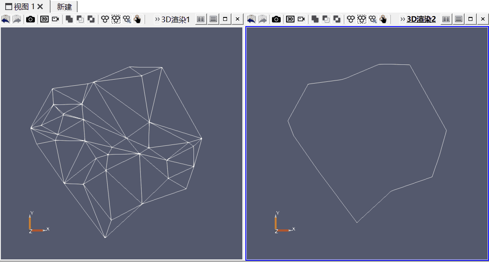This screenshot has height=262, width=489.
Task: Click orientation axes widget in left view
Action: [x=39, y=222]
